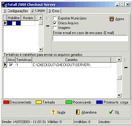Open the 3- Erros tab
This screenshot has height=126, width=132.
click(54, 11)
